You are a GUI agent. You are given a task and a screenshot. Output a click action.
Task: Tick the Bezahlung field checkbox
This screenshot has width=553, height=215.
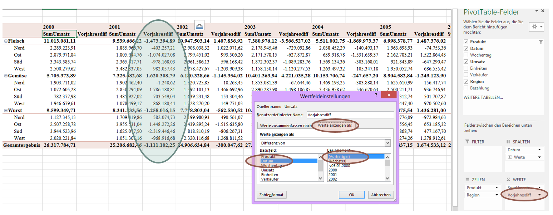tap(466, 88)
